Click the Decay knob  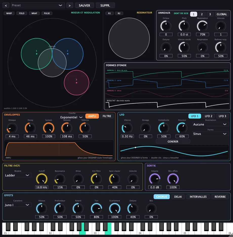point(30,128)
